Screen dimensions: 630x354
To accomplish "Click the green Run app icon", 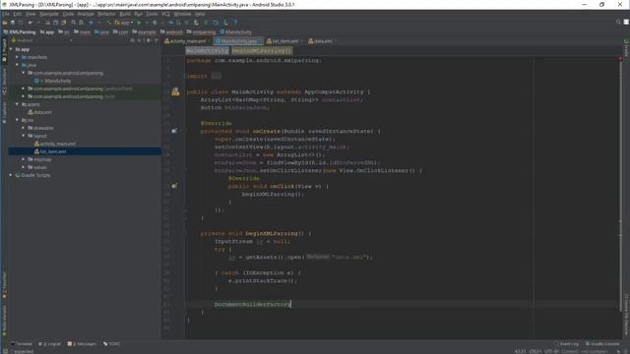I will click(x=139, y=23).
